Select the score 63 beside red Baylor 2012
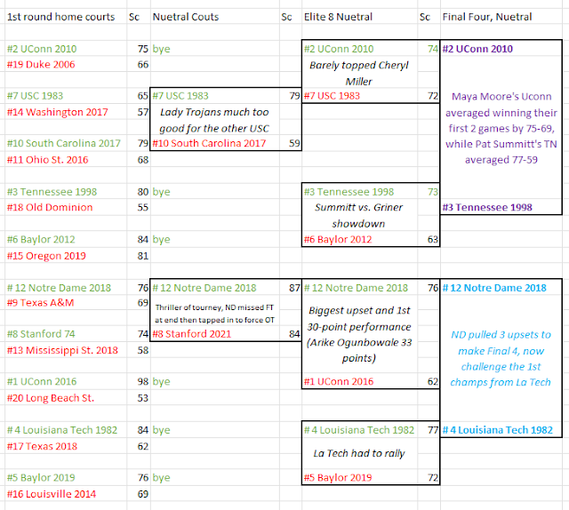The height and width of the screenshot is (510, 569). (429, 239)
